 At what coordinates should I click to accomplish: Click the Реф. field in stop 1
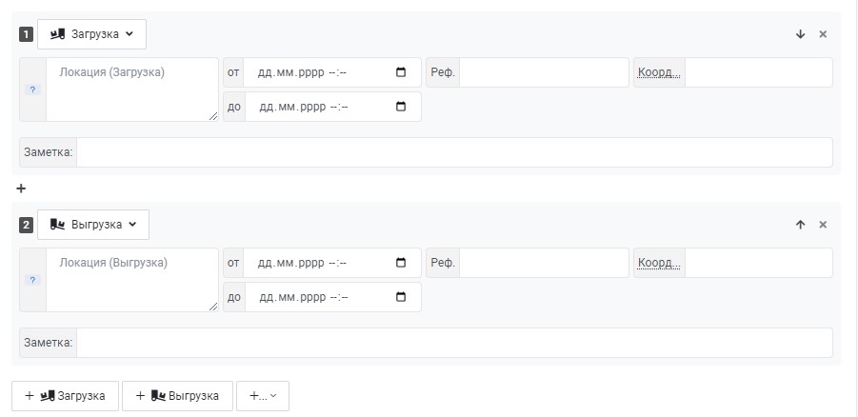[544, 72]
